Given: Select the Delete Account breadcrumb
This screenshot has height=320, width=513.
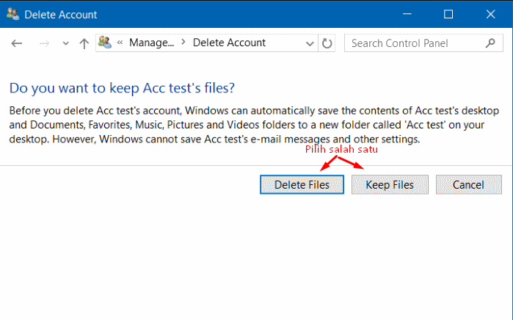Looking at the screenshot, I should click(229, 43).
